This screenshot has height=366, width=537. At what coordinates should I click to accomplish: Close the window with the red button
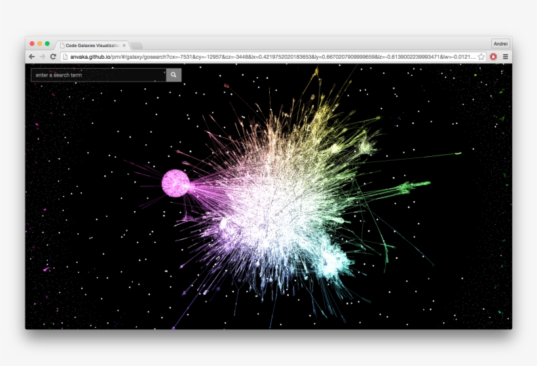[x=32, y=43]
